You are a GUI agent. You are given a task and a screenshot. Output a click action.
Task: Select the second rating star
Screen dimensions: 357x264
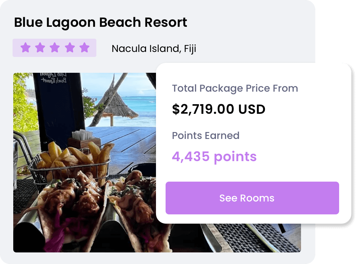(x=40, y=48)
